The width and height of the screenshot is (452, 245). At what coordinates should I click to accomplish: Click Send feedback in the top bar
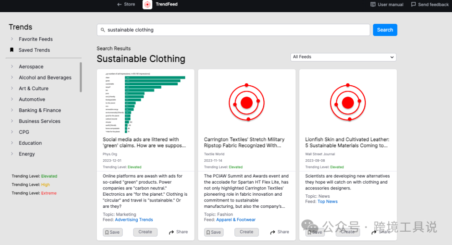[430, 5]
